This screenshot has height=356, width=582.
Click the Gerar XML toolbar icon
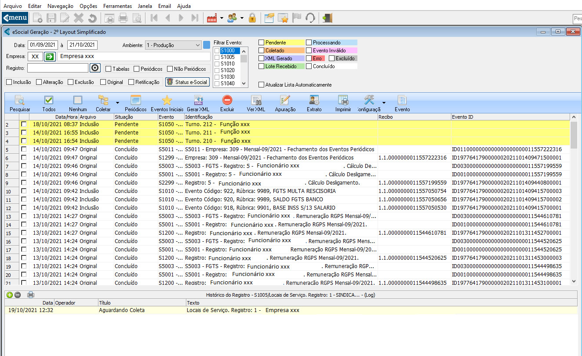(198, 101)
